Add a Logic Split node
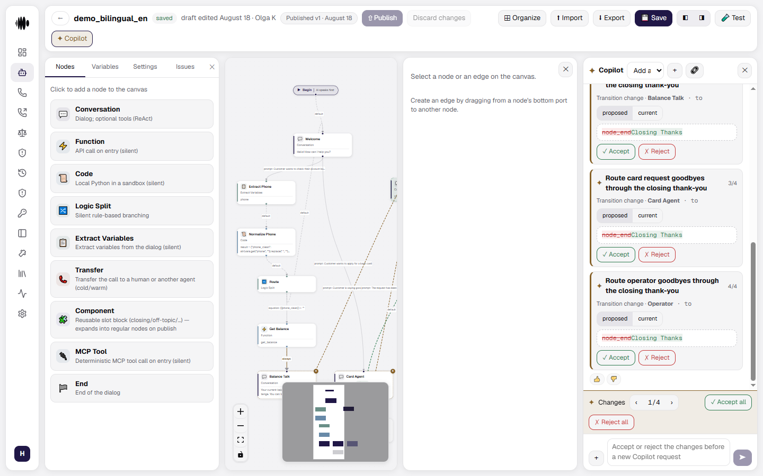Screen dimensions: 763x476 point(132,210)
